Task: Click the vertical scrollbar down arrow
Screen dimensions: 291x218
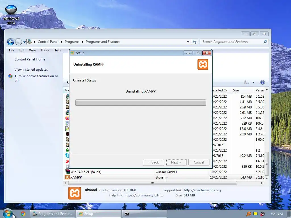Action: point(267,178)
